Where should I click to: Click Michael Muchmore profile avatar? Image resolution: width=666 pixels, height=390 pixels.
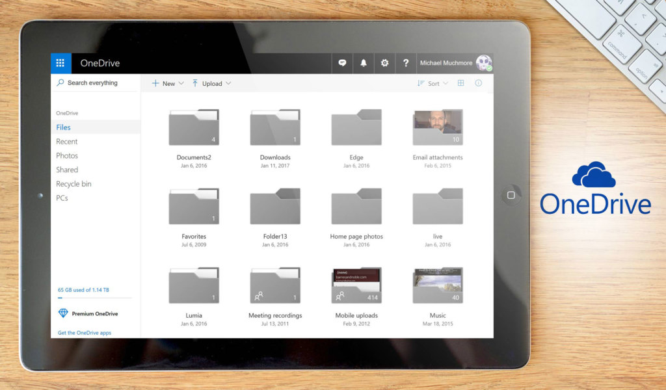(x=484, y=63)
